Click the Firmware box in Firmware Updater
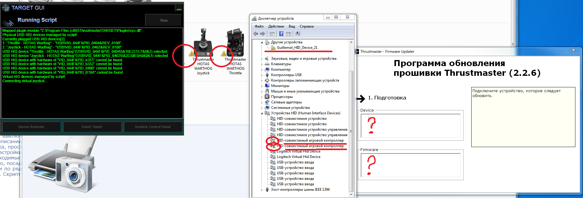583x198 pixels. coord(411,165)
